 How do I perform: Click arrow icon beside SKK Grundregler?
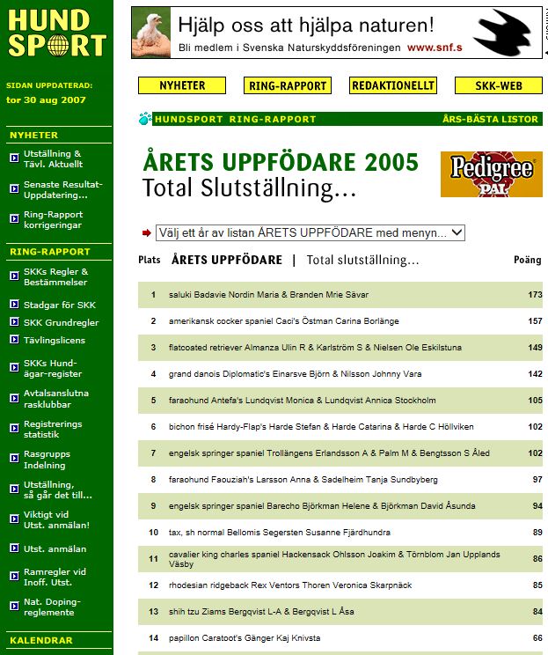pyautogui.click(x=14, y=321)
